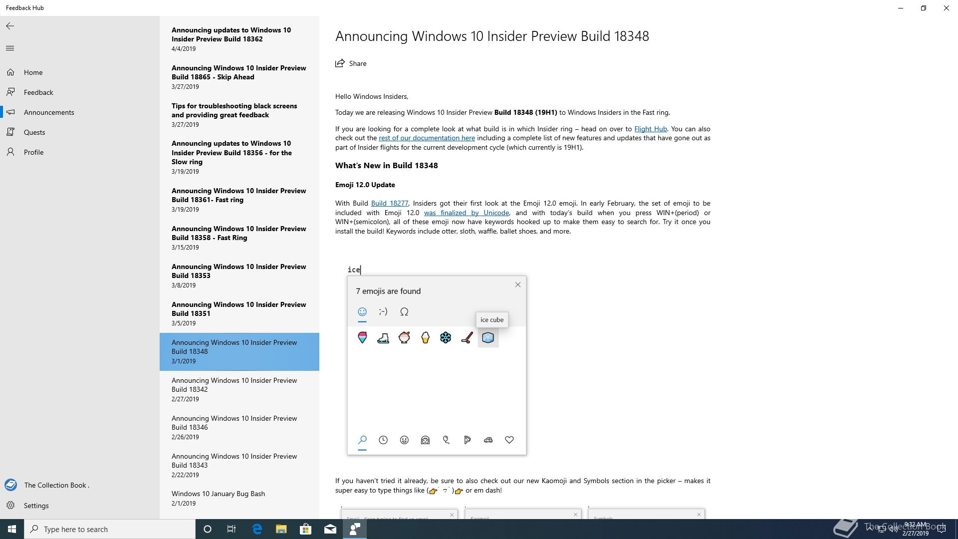Open Build 18343 announcement

[239, 465]
